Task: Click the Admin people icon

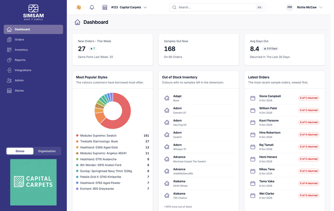Action: tap(9, 80)
